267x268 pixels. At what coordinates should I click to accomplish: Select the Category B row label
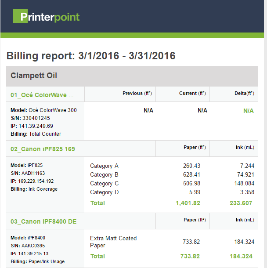104,175
